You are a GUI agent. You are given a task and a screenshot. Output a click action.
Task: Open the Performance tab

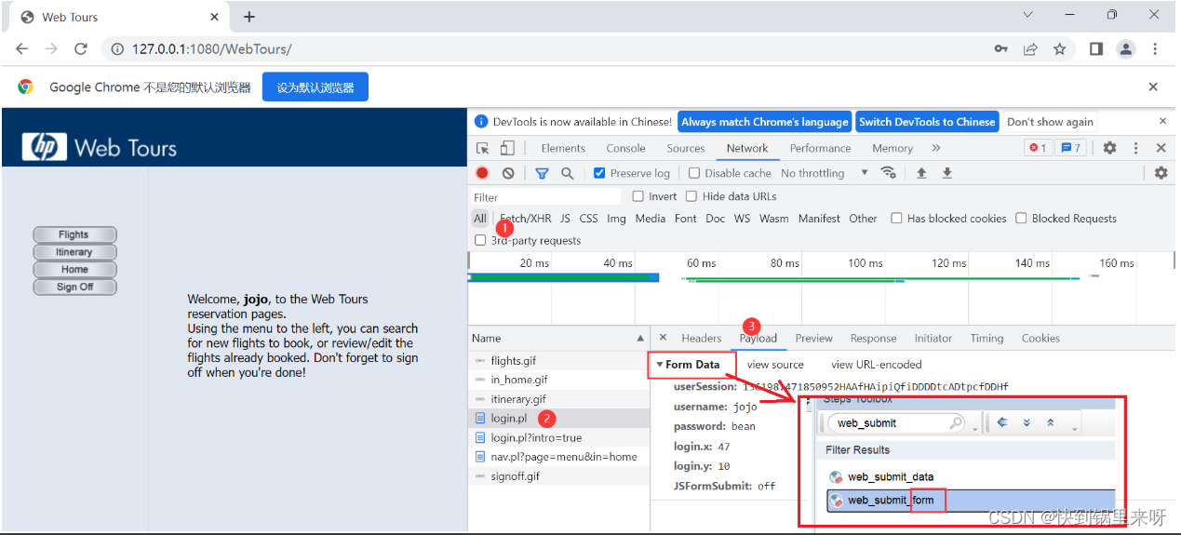click(820, 148)
